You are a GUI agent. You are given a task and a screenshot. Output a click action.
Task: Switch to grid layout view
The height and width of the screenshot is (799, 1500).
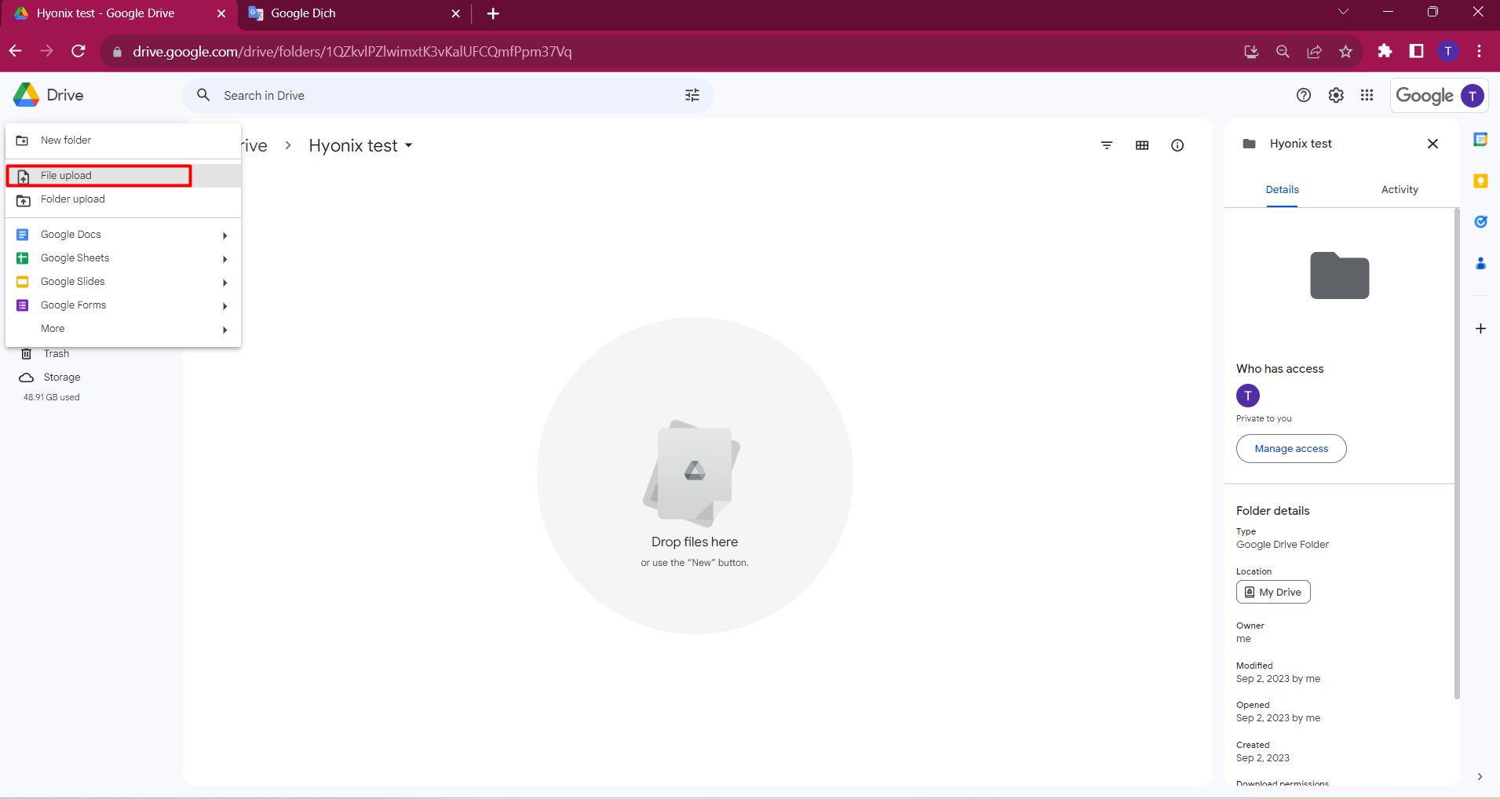point(1142,145)
